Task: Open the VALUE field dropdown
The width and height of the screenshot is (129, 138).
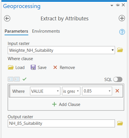Action: coord(45,91)
